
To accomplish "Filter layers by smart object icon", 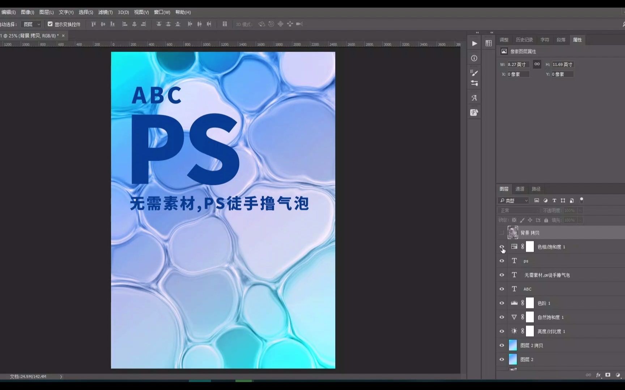I will click(x=572, y=200).
